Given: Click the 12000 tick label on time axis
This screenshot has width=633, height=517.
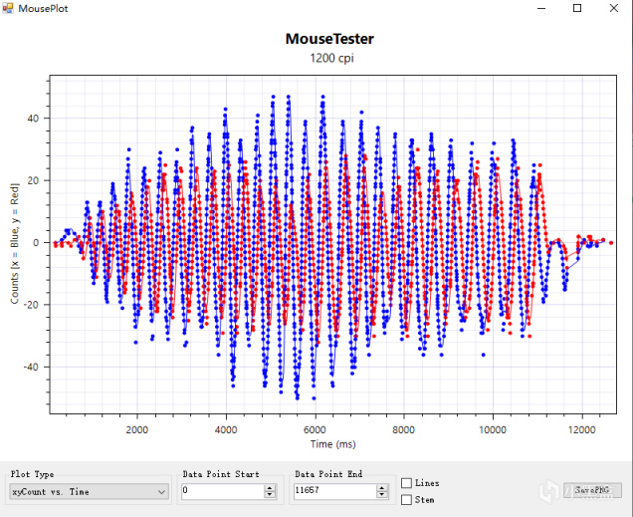Looking at the screenshot, I should tap(581, 429).
